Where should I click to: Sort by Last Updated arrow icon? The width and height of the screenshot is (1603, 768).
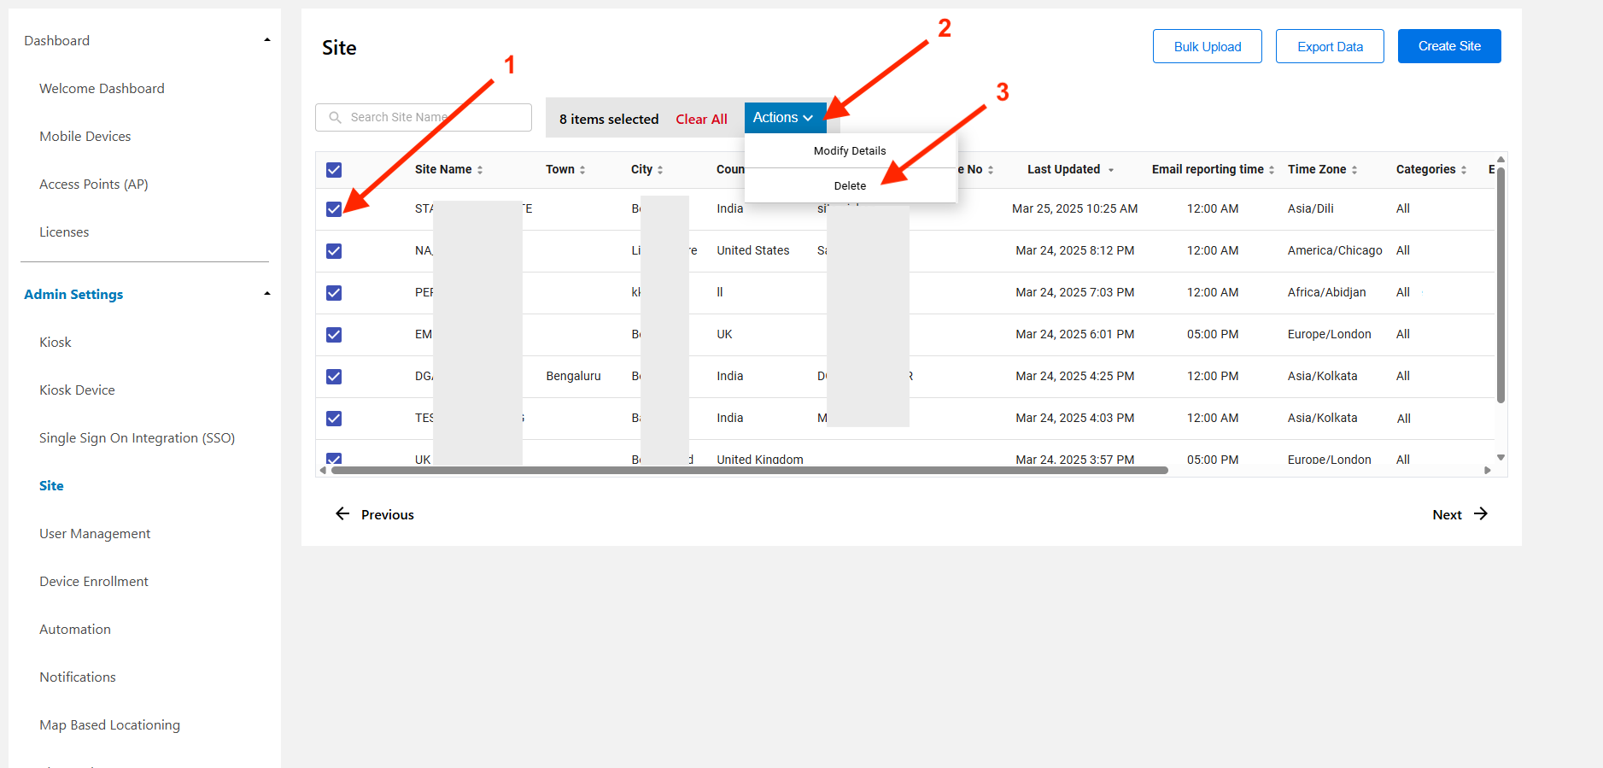pos(1110,170)
